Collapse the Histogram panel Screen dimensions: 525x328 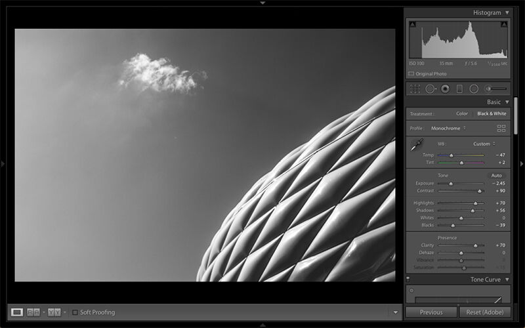507,12
